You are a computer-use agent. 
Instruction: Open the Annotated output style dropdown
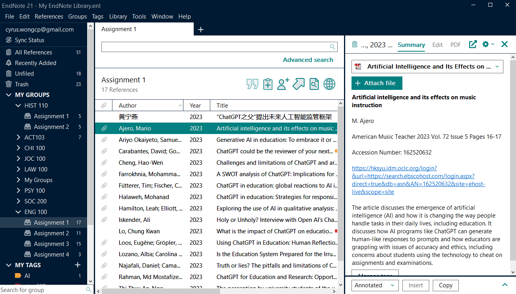coord(374,285)
